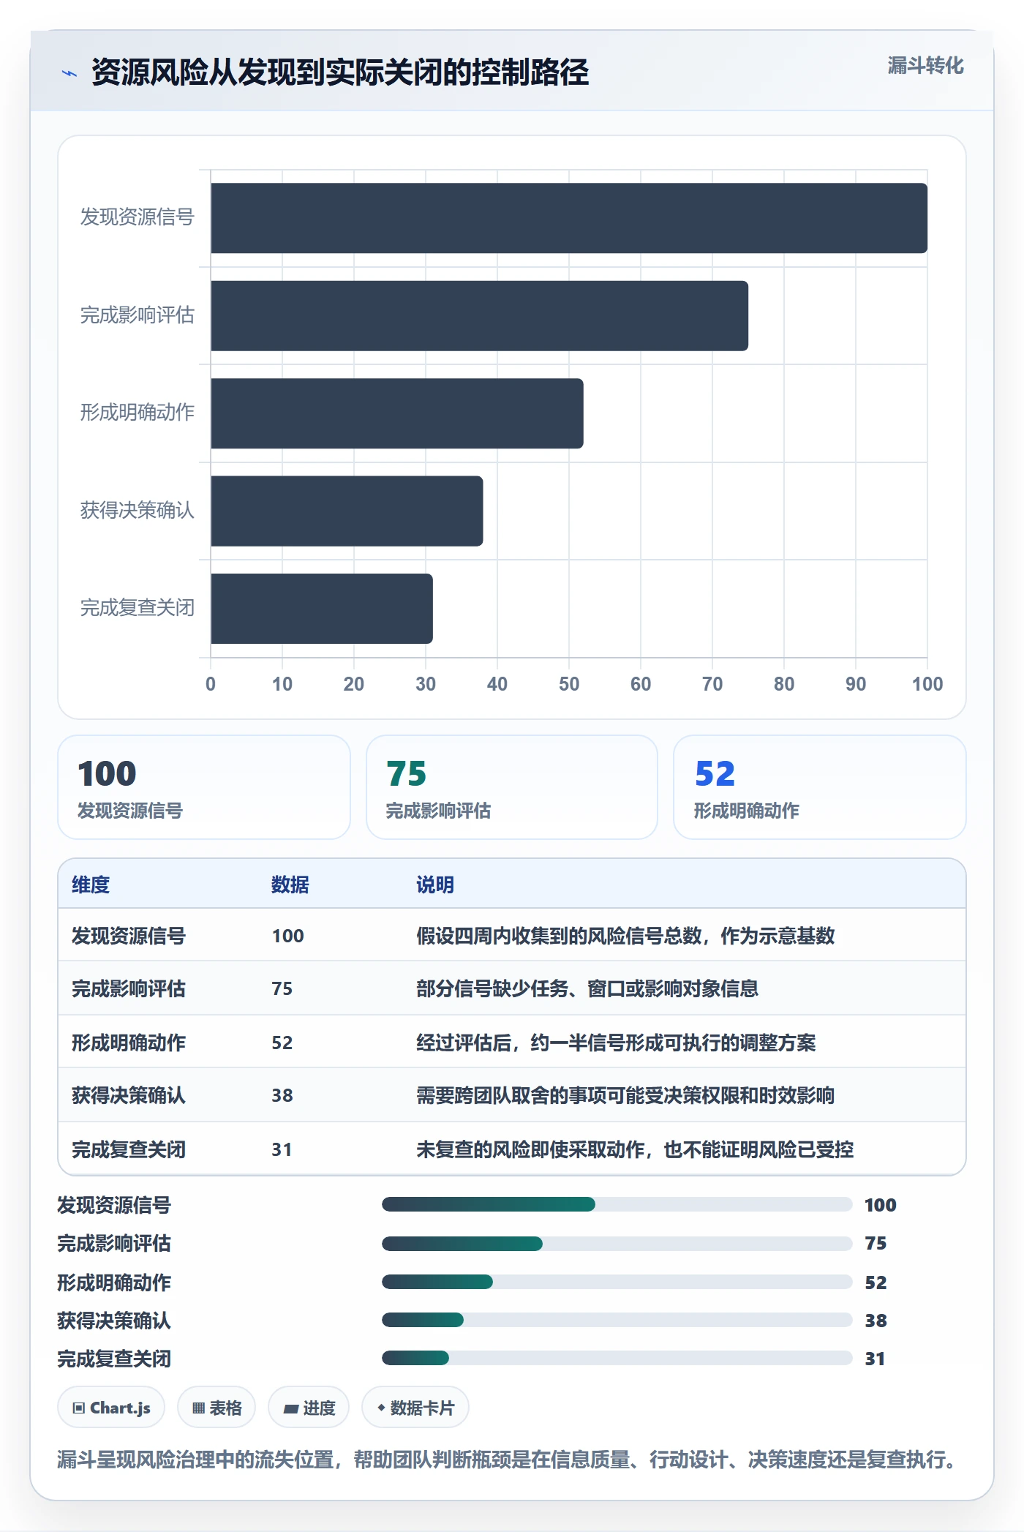Click the description starting 部分信号缺少任务
Viewport: 1024px width, 1532px height.
click(587, 988)
